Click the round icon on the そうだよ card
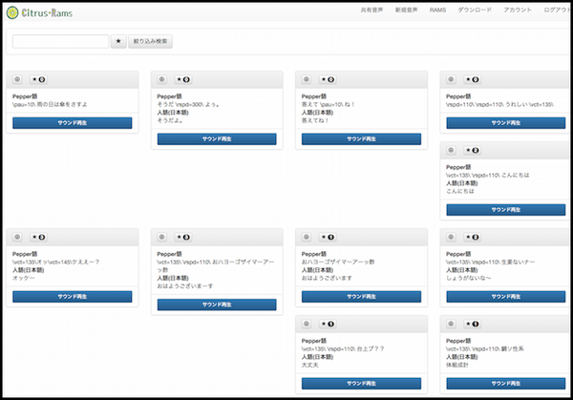The image size is (573, 400). coord(162,80)
